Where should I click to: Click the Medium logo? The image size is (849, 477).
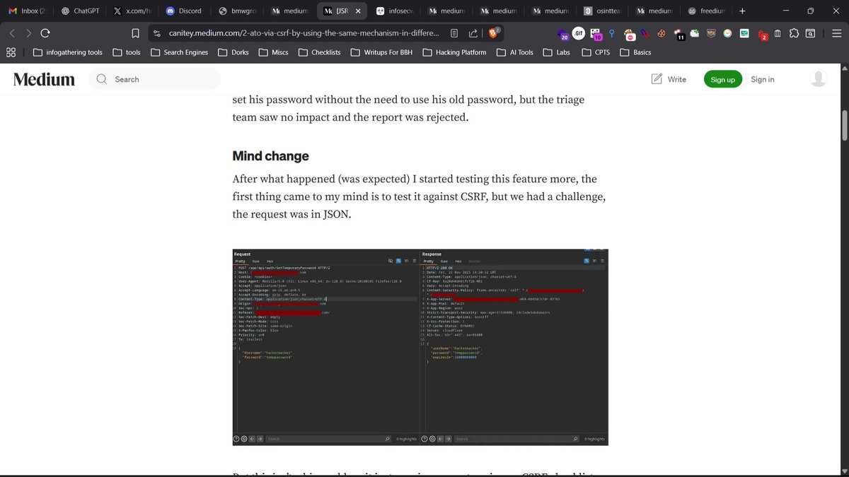(44, 79)
